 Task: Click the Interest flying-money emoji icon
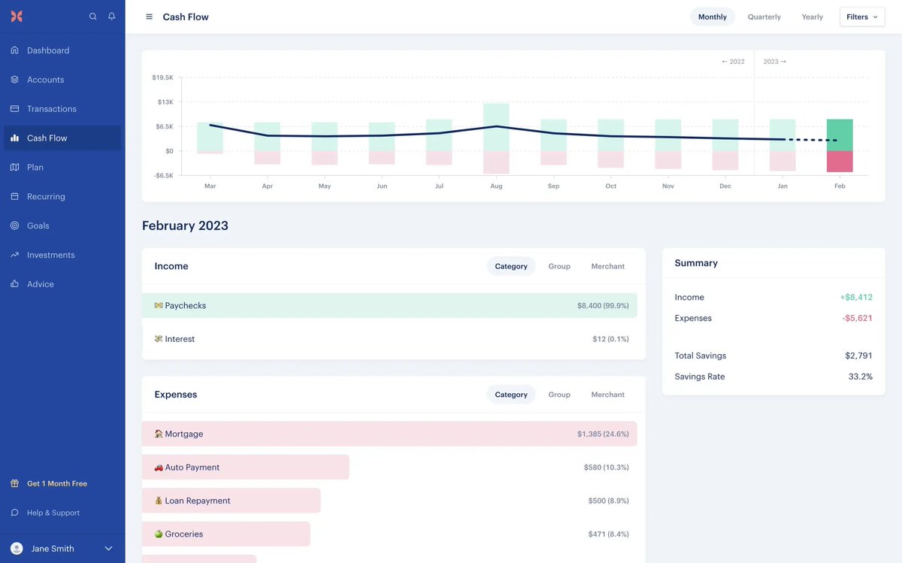point(159,339)
